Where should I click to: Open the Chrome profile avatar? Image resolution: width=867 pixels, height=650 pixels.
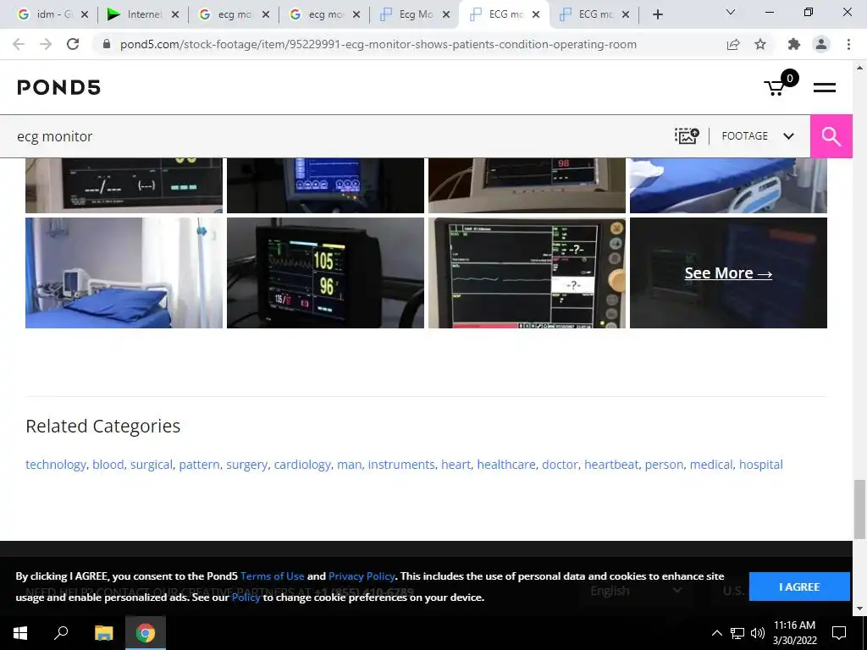[x=821, y=44]
